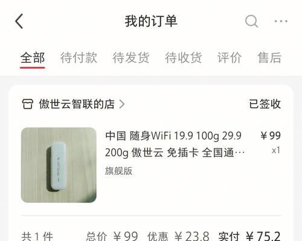Tap the 已签收 order status
The image size is (302, 241).
pos(265,104)
